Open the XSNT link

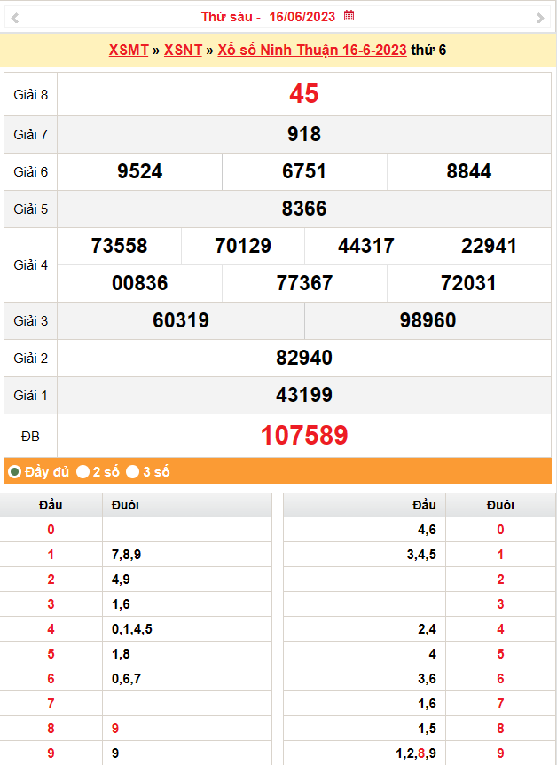[183, 50]
